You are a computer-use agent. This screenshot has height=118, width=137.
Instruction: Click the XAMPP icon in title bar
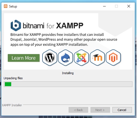[x=6, y=6]
